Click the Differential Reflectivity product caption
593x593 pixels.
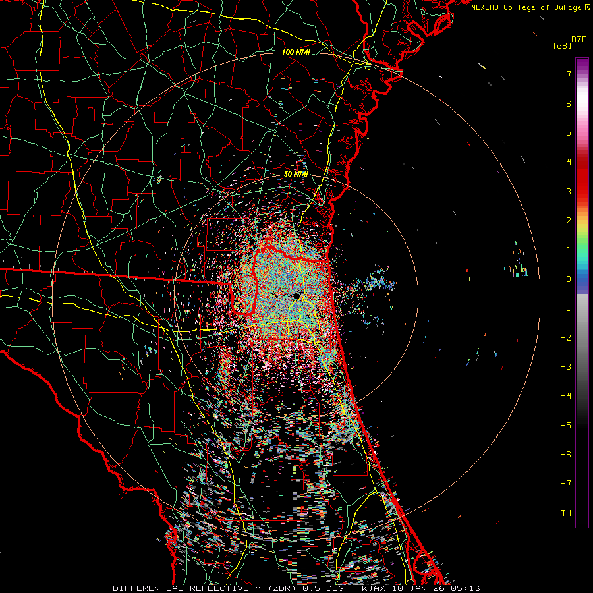coord(296,588)
